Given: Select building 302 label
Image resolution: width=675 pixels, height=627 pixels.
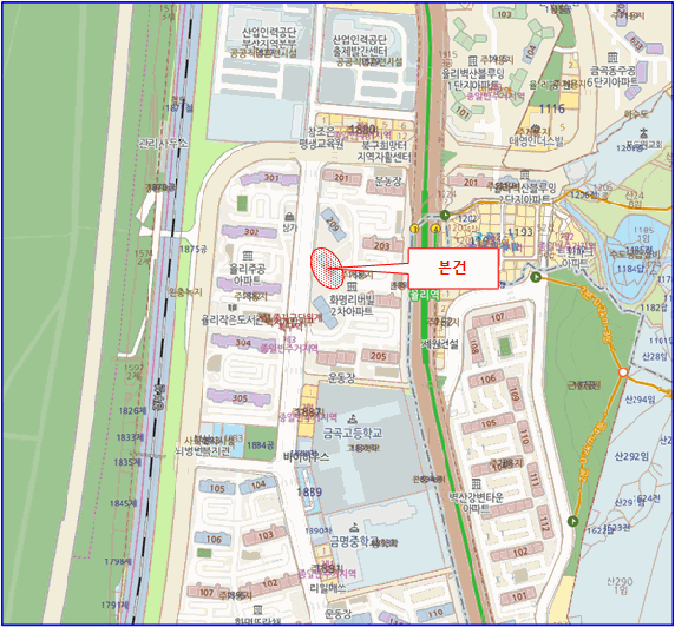Looking at the screenshot, I should point(252,232).
